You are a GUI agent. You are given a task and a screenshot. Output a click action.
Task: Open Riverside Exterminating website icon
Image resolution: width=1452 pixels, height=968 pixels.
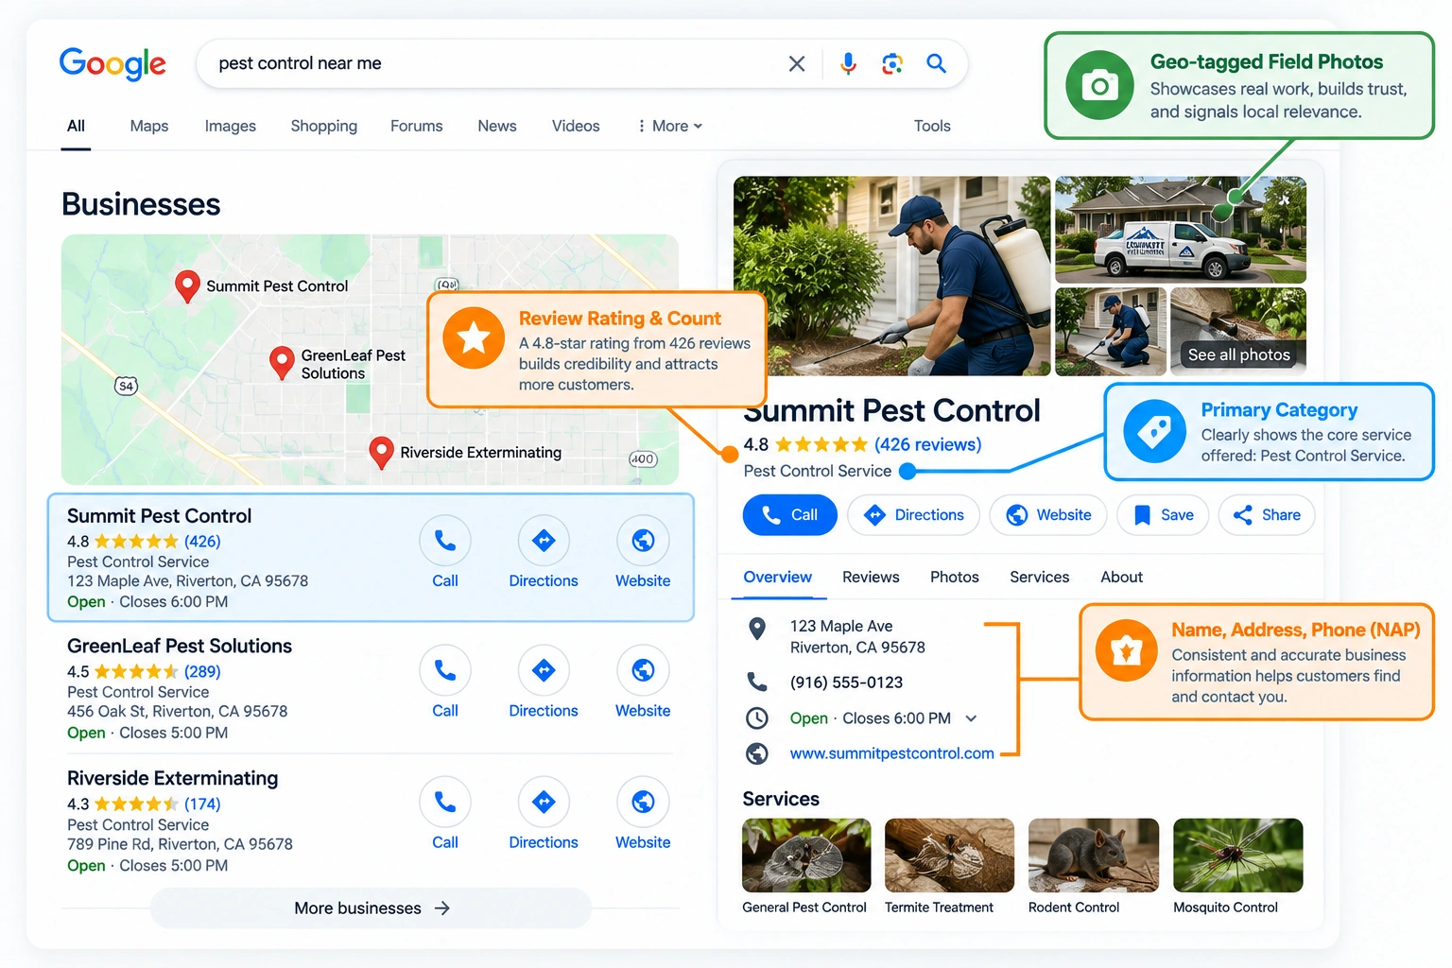coord(643,802)
